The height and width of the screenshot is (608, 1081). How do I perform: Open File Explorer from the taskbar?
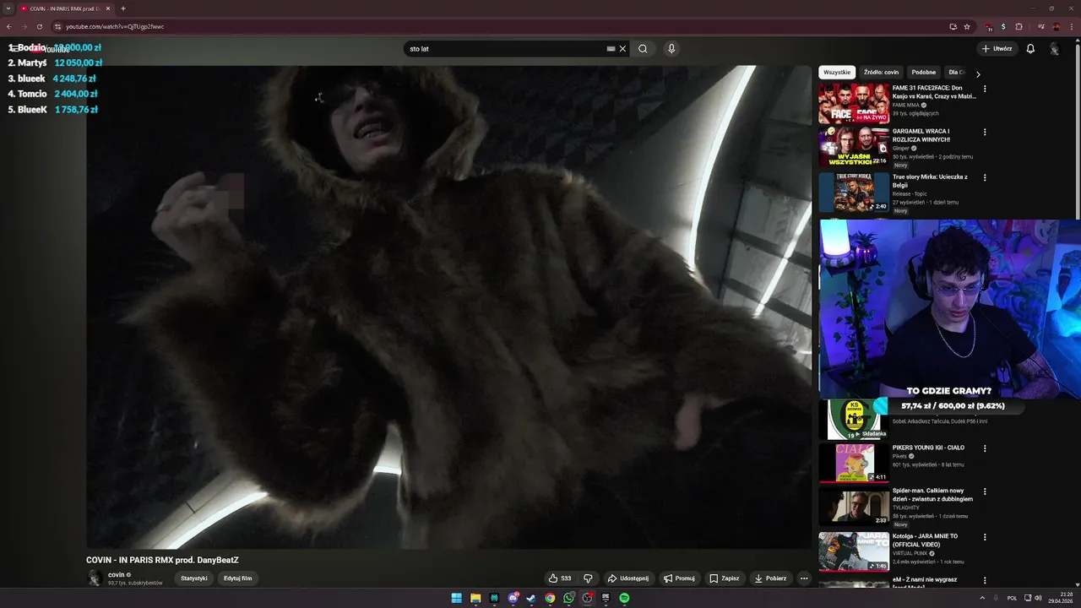tap(475, 598)
